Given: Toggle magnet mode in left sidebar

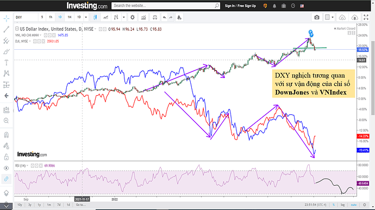Looking at the screenshot, I should click(7, 135).
